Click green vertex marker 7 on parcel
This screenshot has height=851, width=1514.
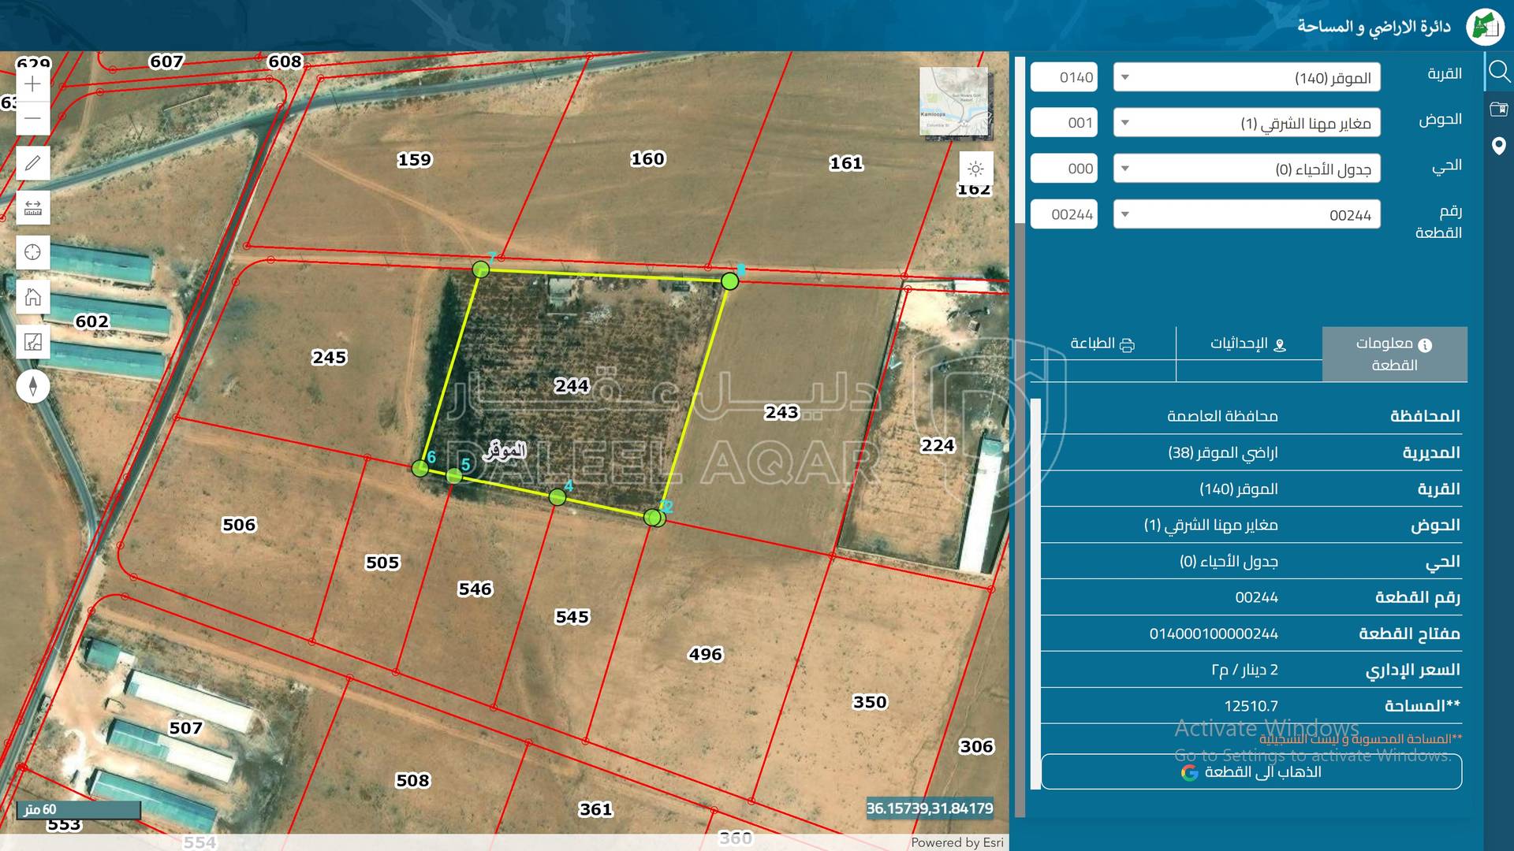[480, 270]
